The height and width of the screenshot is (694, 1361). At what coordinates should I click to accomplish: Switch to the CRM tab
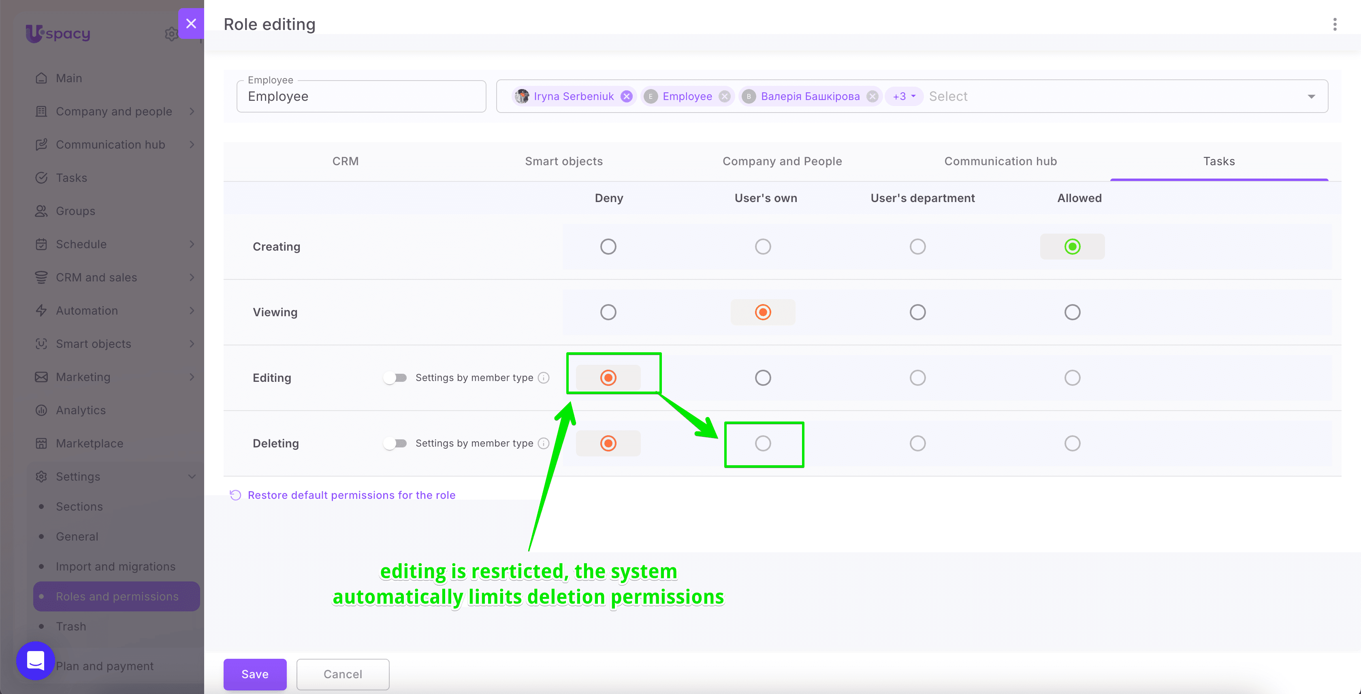(x=345, y=161)
